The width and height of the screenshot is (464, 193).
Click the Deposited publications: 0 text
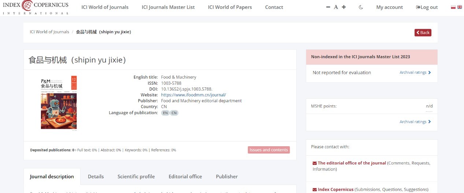(52, 150)
